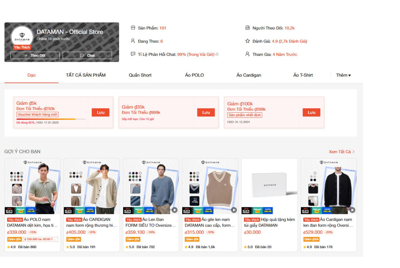Click the Sản phẩm nhất định label
The image size is (400, 268).
[245, 115]
